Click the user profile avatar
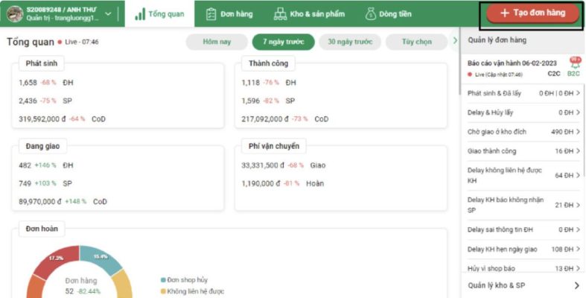 pos(14,14)
